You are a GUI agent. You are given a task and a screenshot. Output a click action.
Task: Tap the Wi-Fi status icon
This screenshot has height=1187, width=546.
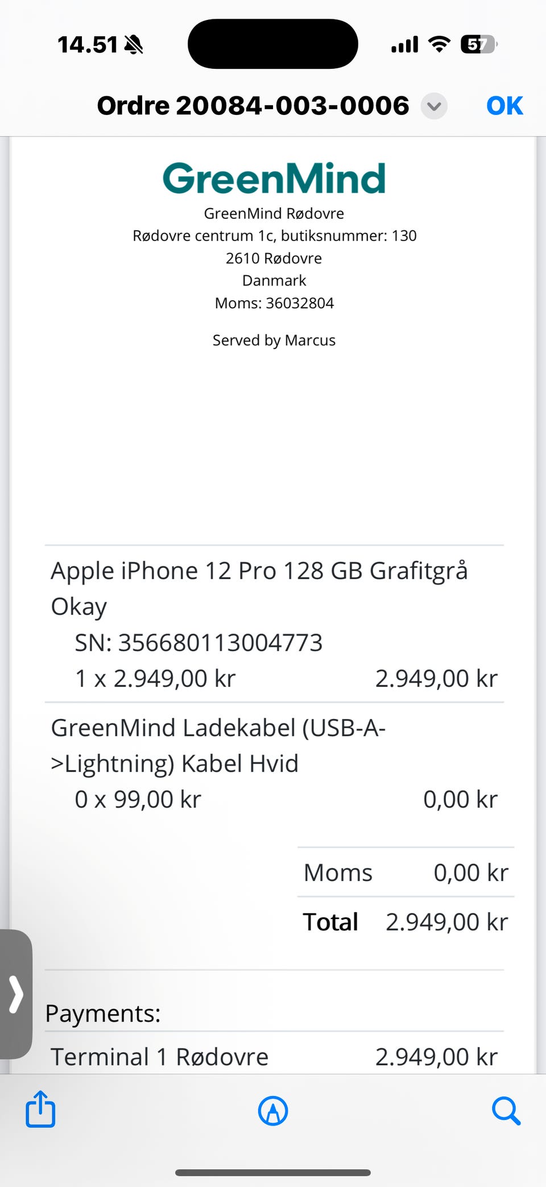coord(439,44)
